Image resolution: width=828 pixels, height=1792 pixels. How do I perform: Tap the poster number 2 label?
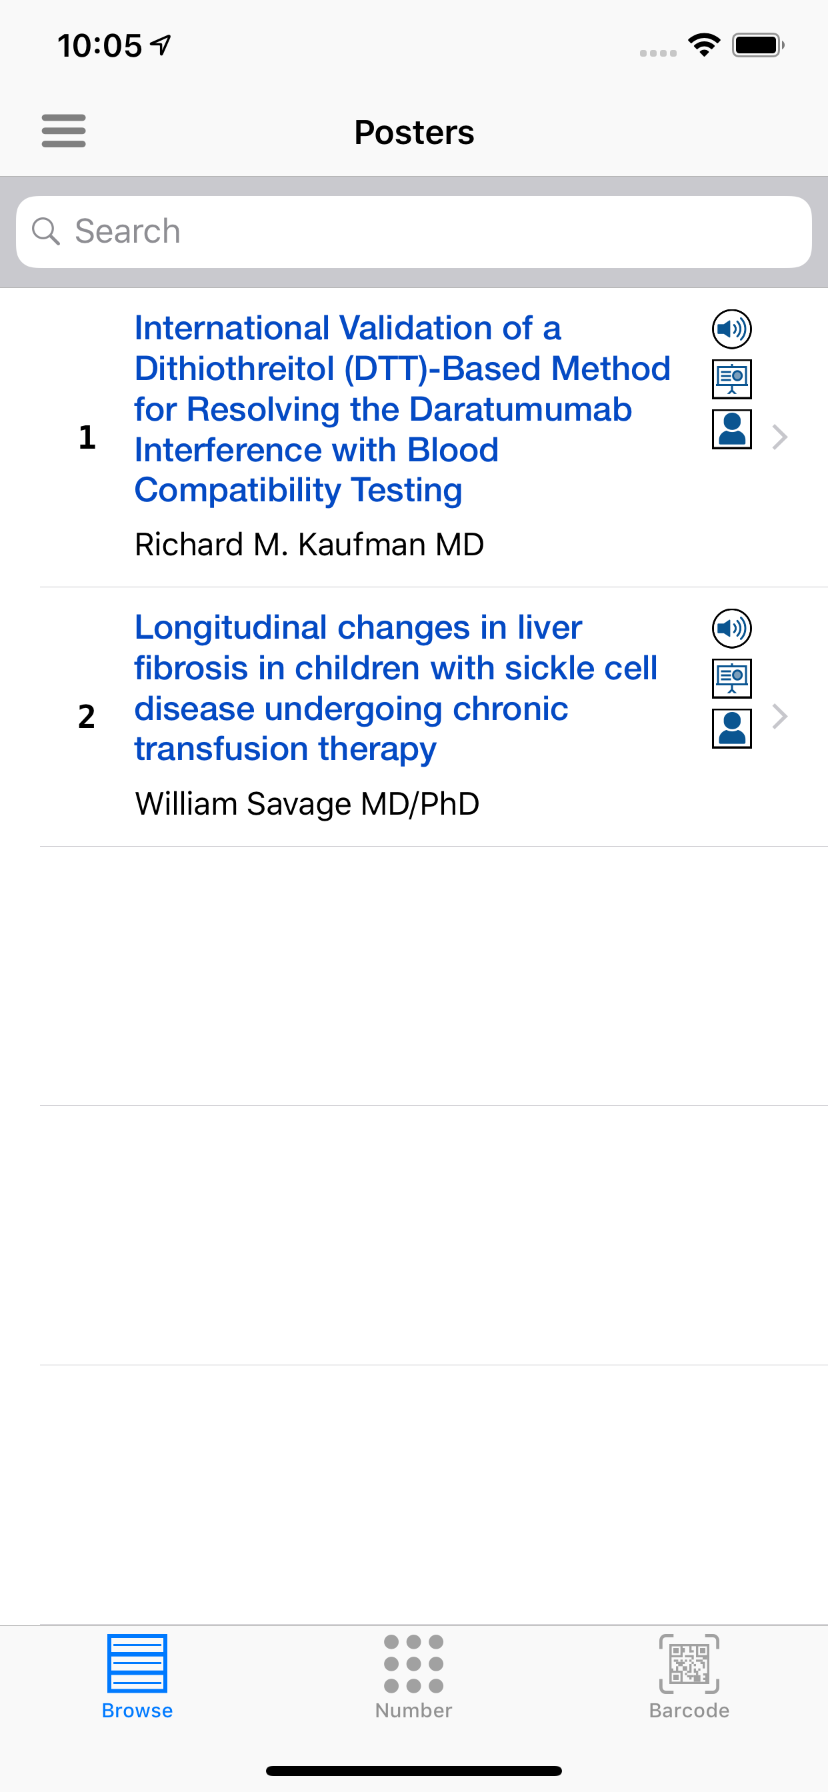[86, 717]
